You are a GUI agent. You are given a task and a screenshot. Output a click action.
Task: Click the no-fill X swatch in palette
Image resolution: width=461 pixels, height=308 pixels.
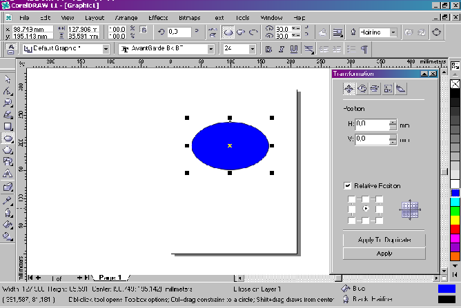pos(455,84)
